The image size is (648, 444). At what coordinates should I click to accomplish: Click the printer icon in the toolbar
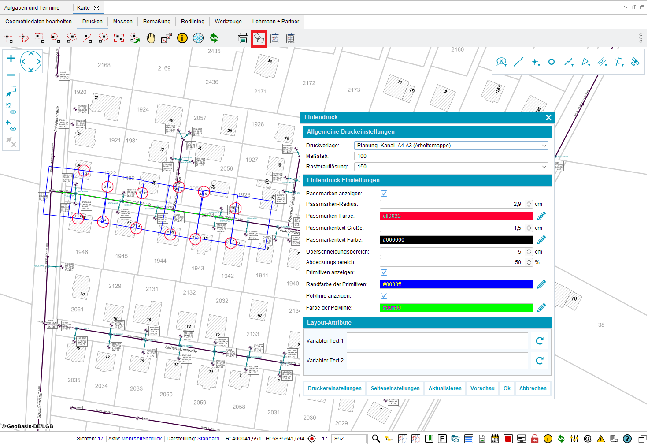243,38
